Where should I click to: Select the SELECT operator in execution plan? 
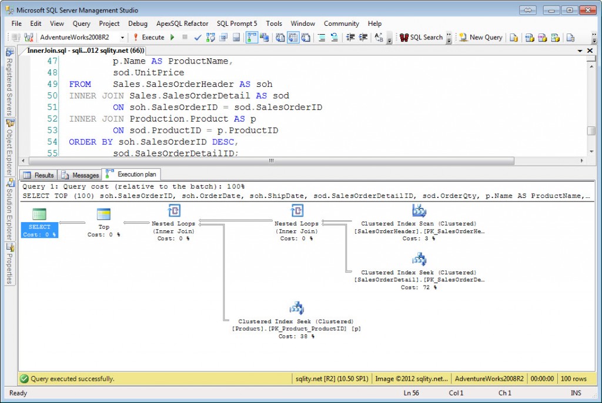39,225
